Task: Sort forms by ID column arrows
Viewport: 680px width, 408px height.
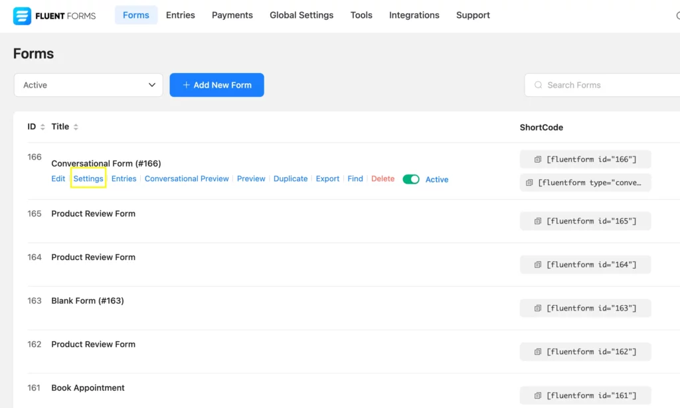Action: click(x=42, y=127)
